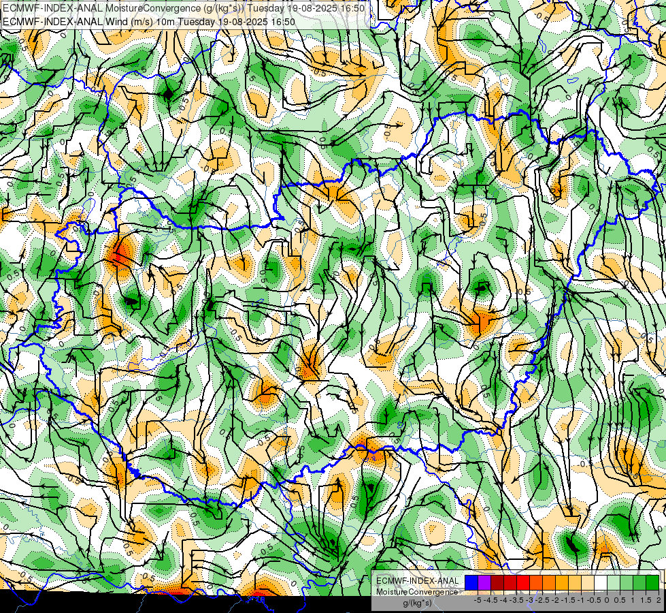Select the bright red swatch between -3.5 and -3
Image resolution: width=666 pixels, height=613 pixels.
523,583
